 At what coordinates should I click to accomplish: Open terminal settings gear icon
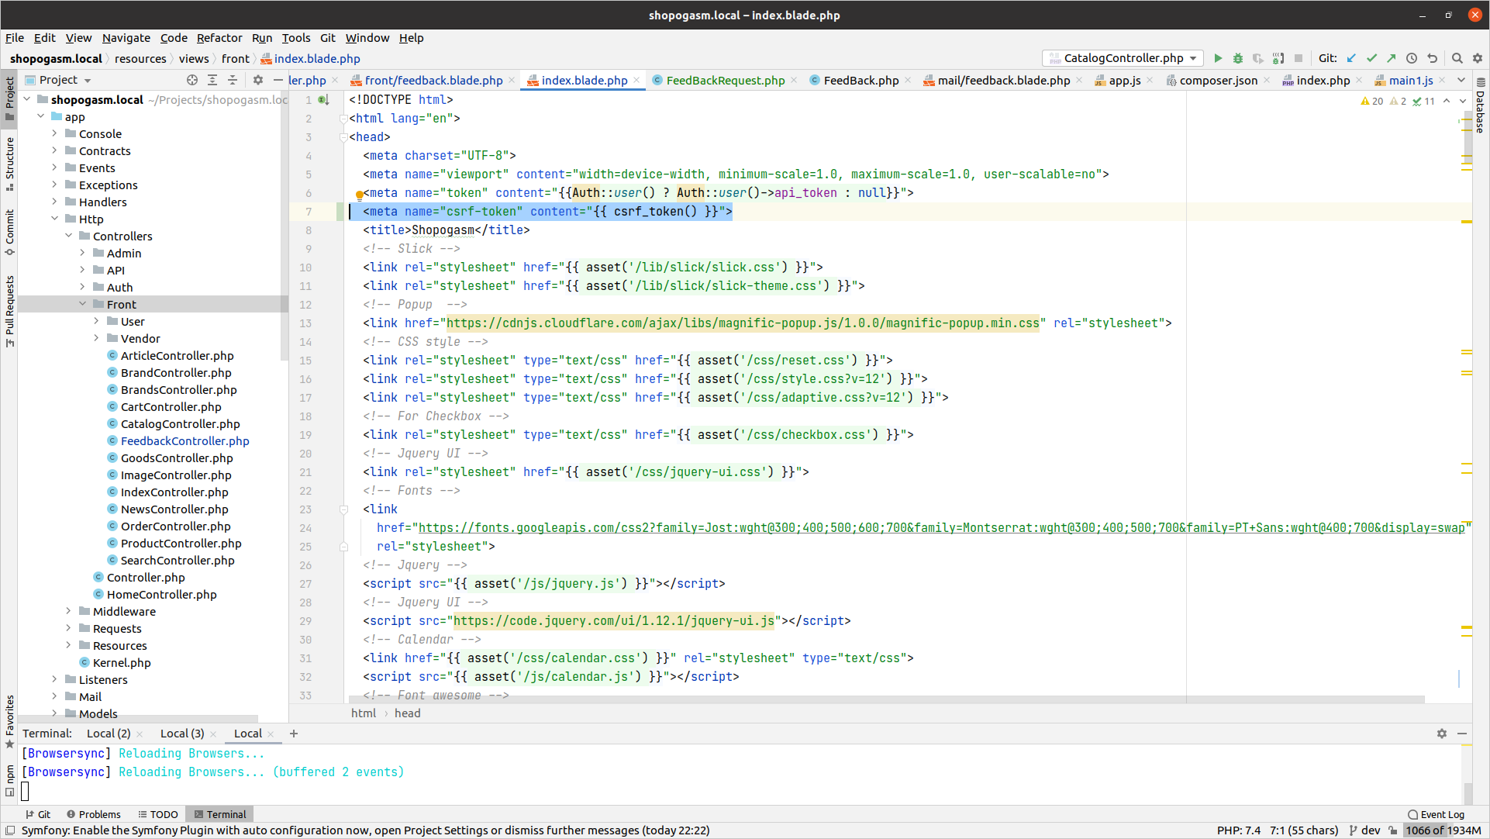[1442, 734]
